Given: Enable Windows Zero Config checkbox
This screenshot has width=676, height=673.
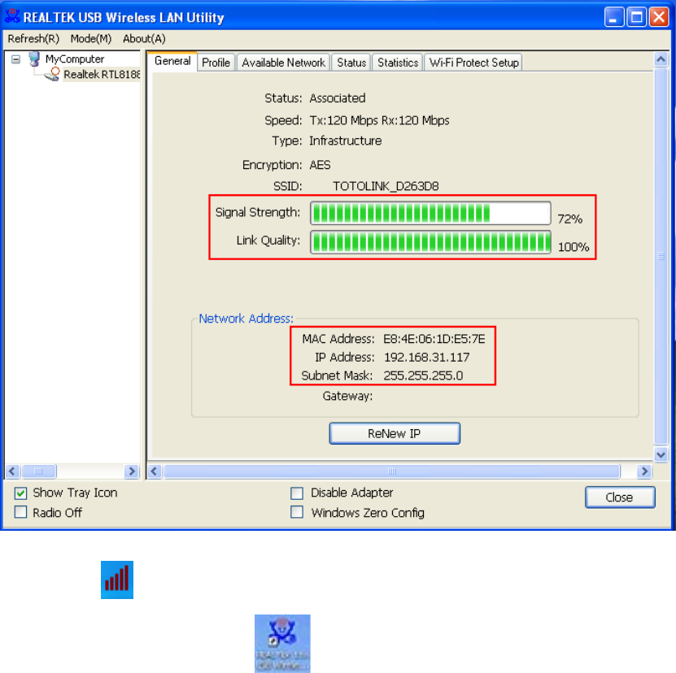Looking at the screenshot, I should coord(297,512).
